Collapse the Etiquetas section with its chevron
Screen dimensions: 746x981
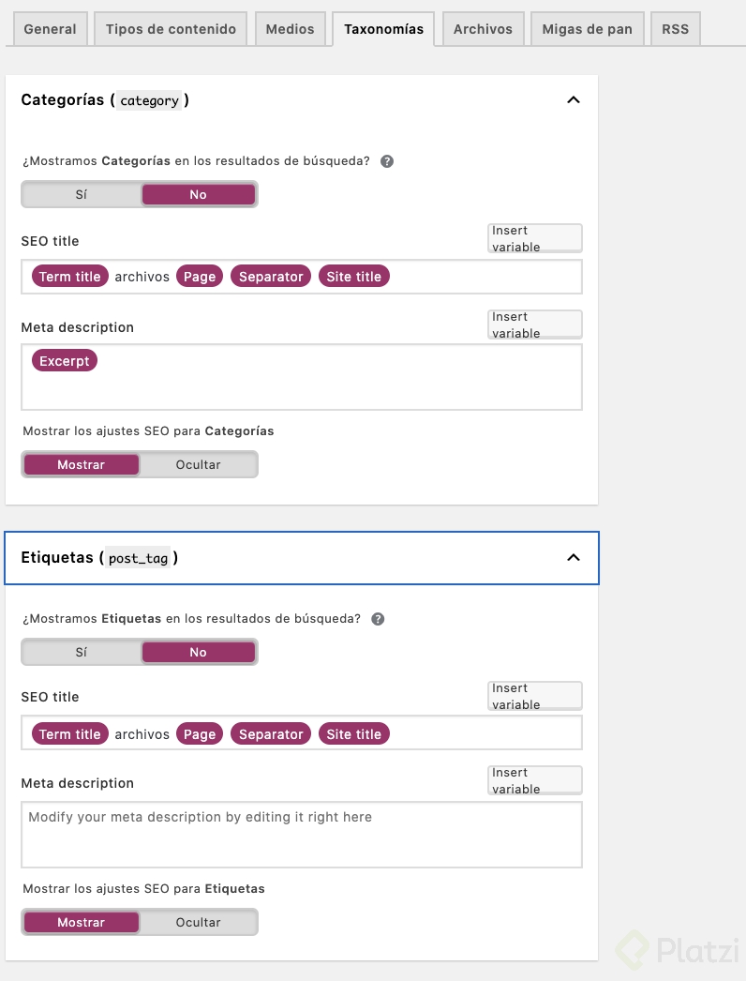click(x=574, y=558)
